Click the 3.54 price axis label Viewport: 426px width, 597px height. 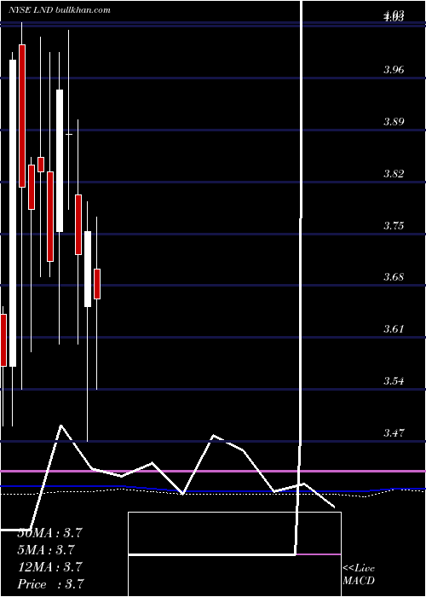tap(394, 380)
